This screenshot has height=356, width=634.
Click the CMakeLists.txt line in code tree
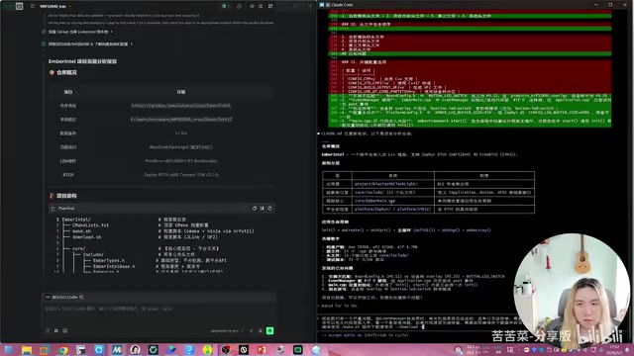coord(90,225)
